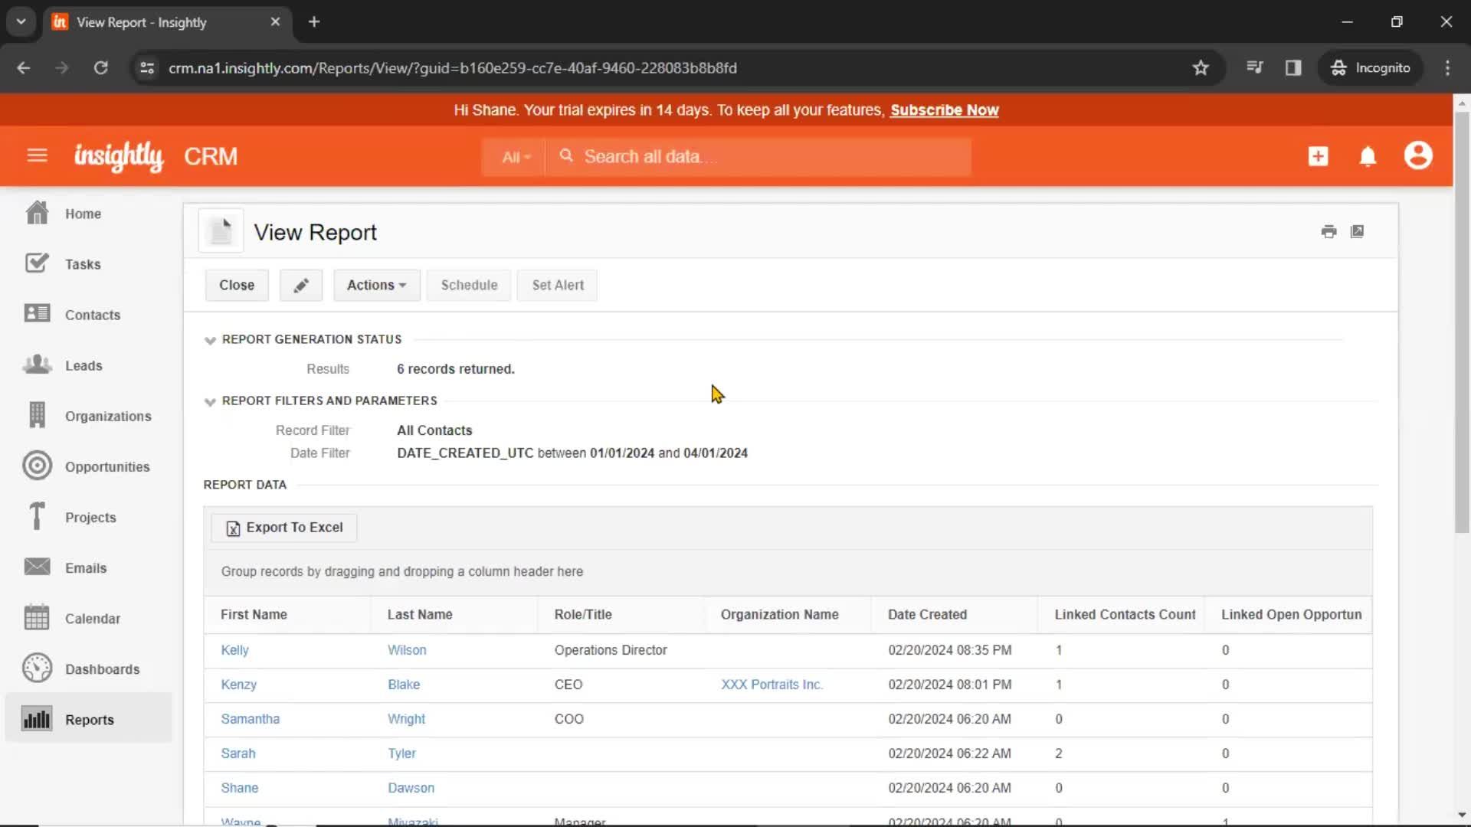Click the print report icon
The height and width of the screenshot is (827, 1471).
tap(1328, 231)
